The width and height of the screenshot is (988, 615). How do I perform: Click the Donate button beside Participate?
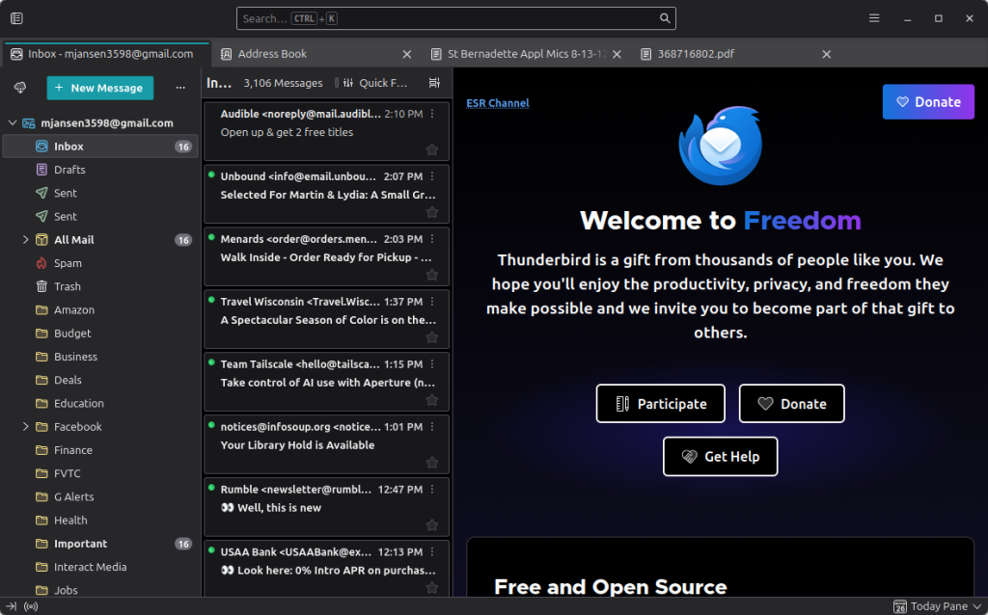point(791,404)
